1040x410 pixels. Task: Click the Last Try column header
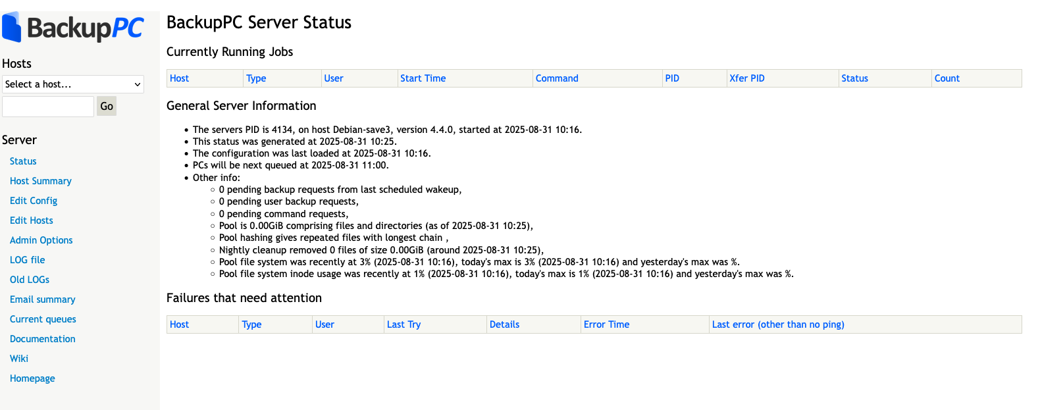click(403, 324)
